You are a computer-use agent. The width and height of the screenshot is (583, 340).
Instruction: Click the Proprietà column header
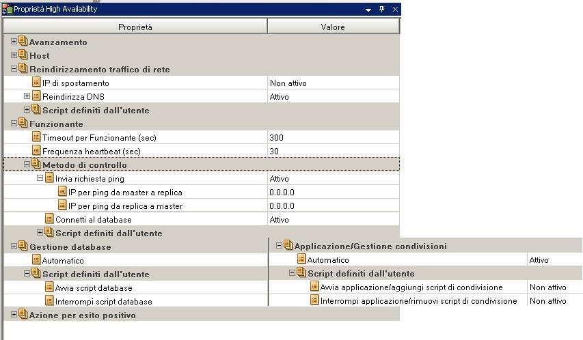tap(135, 27)
